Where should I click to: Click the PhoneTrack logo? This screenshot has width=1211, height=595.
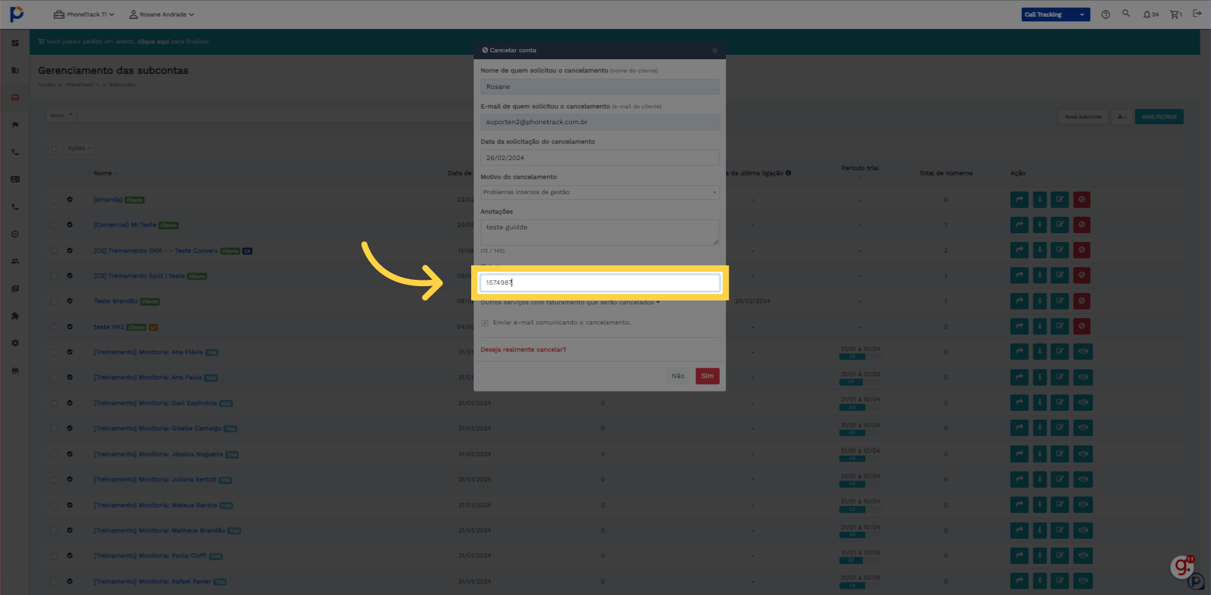point(17,14)
